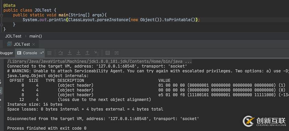This screenshot has height=131, width=289.
Task: Click the Step Out debugger icon
Action: pos(87,53)
